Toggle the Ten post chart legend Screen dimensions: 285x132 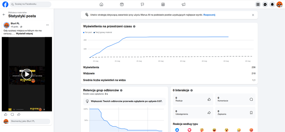(87, 32)
